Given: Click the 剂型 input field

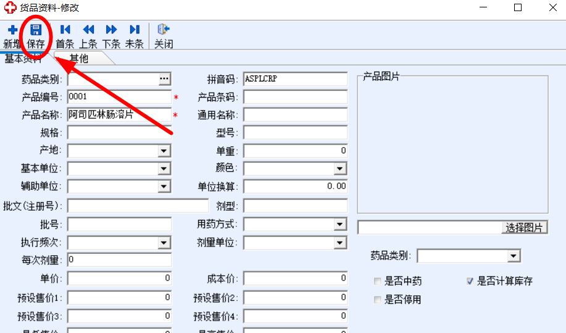Looking at the screenshot, I should [x=295, y=206].
